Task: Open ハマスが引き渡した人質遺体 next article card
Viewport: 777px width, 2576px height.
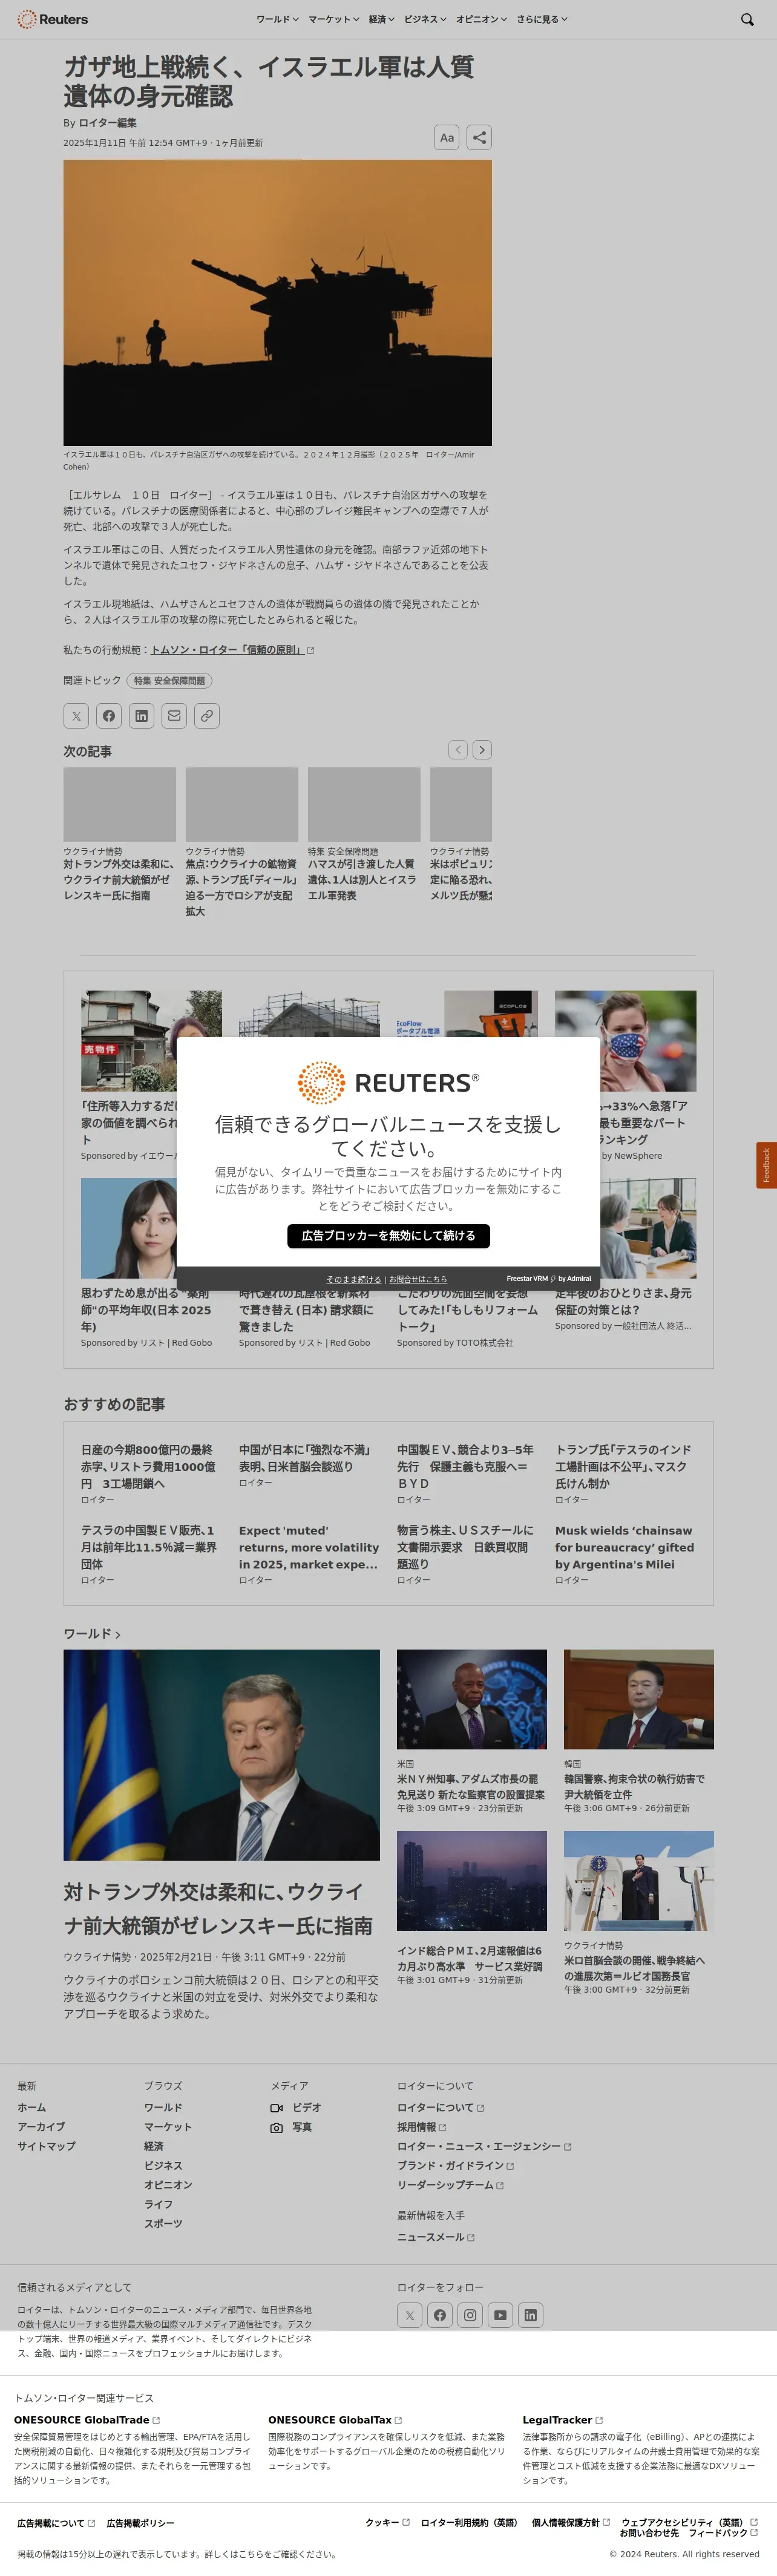Action: pyautogui.click(x=363, y=880)
